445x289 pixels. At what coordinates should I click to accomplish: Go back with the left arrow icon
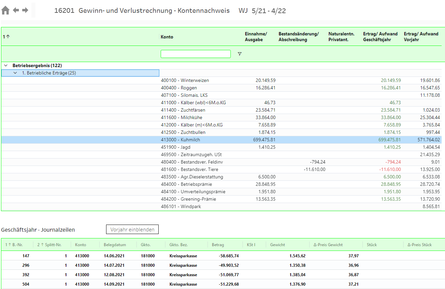tap(16, 10)
